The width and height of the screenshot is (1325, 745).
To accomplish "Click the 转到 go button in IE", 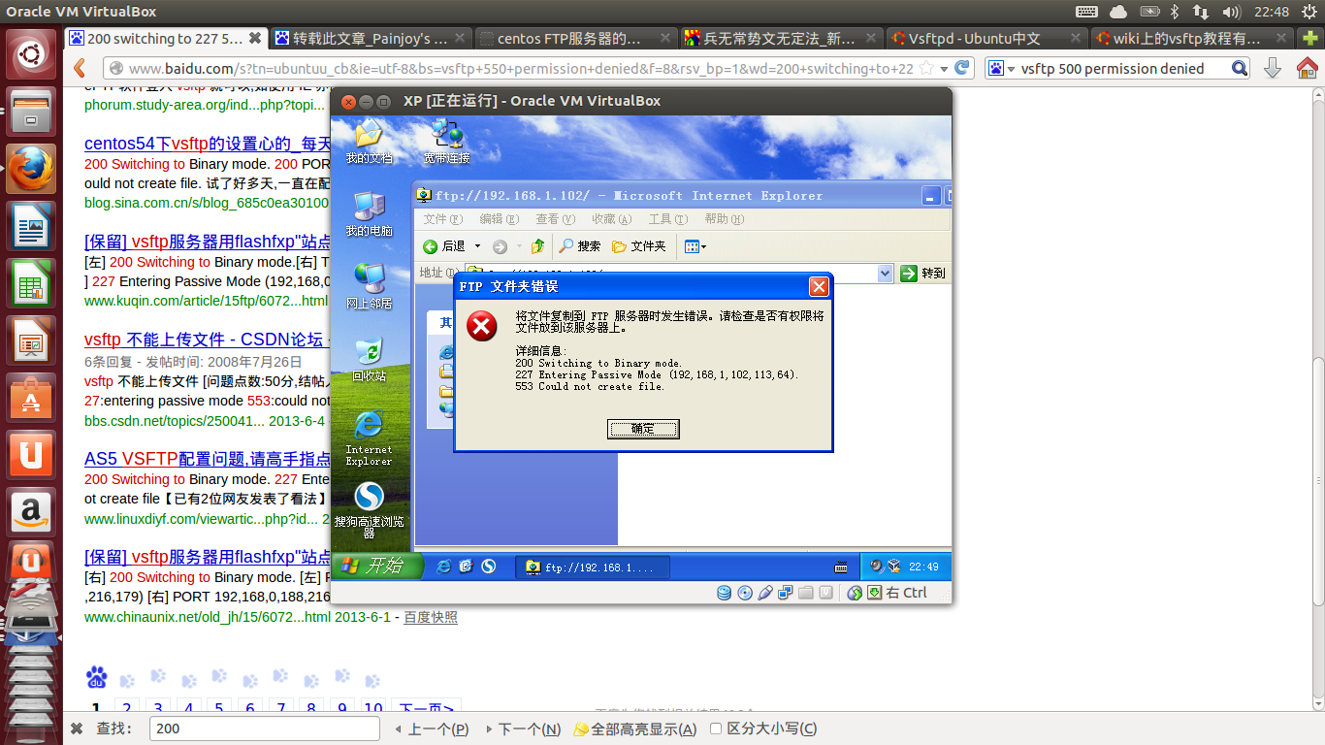I will click(x=922, y=274).
